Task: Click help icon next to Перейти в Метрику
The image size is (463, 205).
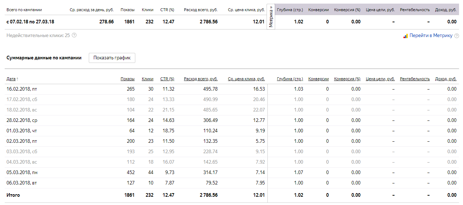Action: 457,36
